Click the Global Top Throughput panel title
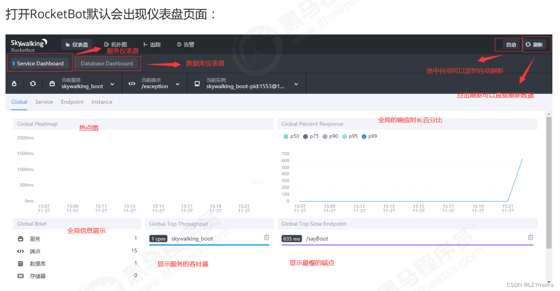The image size is (560, 291). pyautogui.click(x=178, y=224)
